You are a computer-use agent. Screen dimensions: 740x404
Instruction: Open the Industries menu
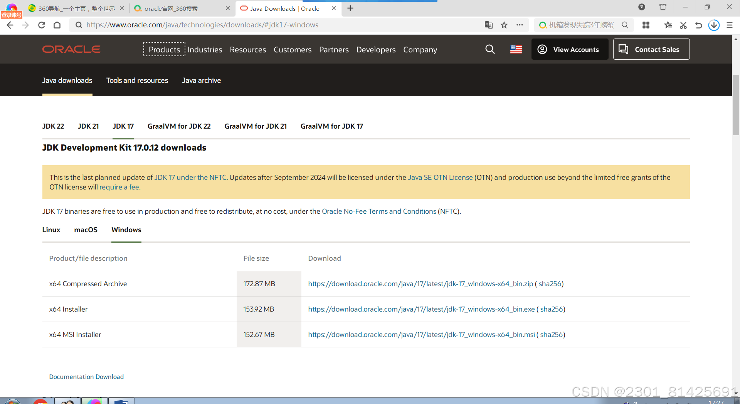point(205,50)
